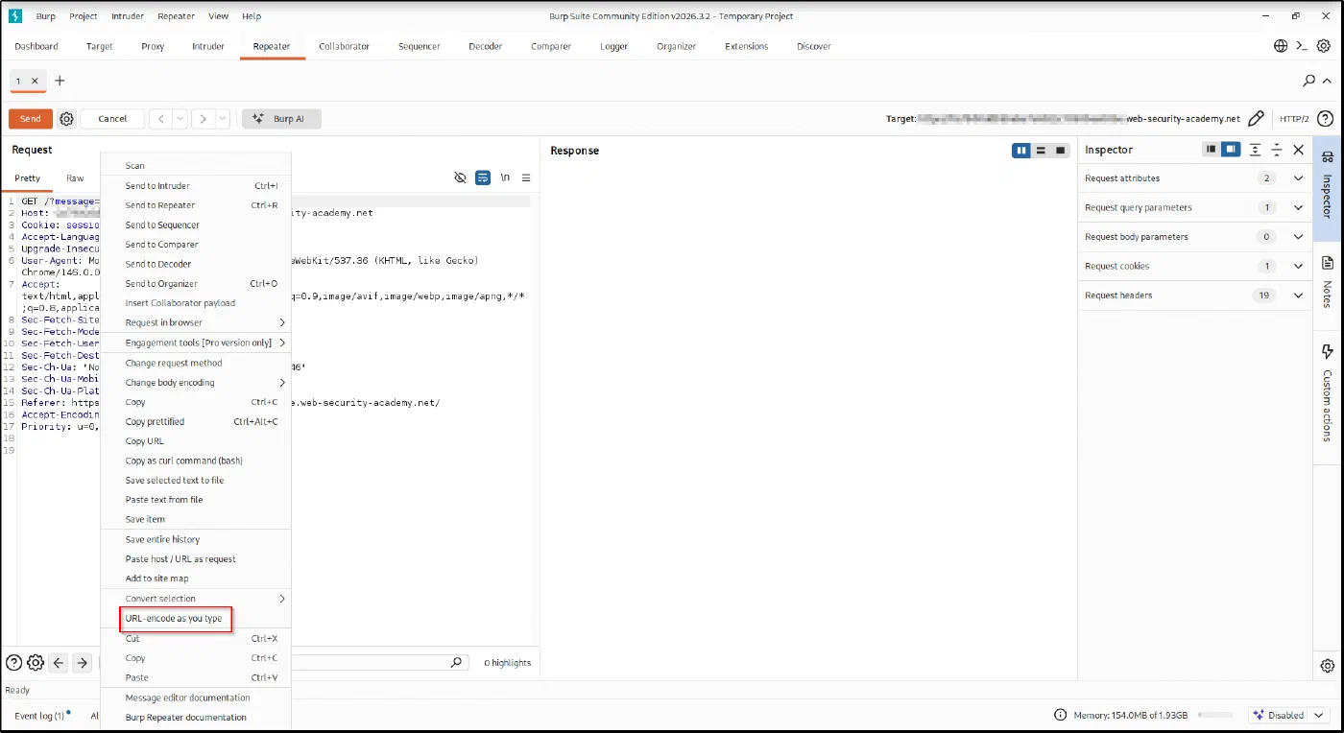Click the Burp AI sparkle button
This screenshot has width=1344, height=733.
(x=281, y=119)
